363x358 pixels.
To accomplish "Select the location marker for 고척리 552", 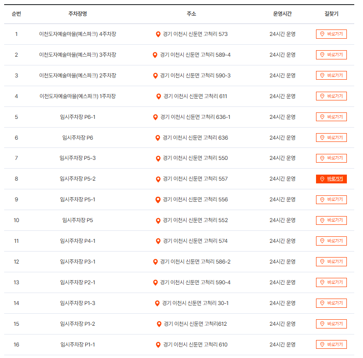I will click(x=158, y=221).
